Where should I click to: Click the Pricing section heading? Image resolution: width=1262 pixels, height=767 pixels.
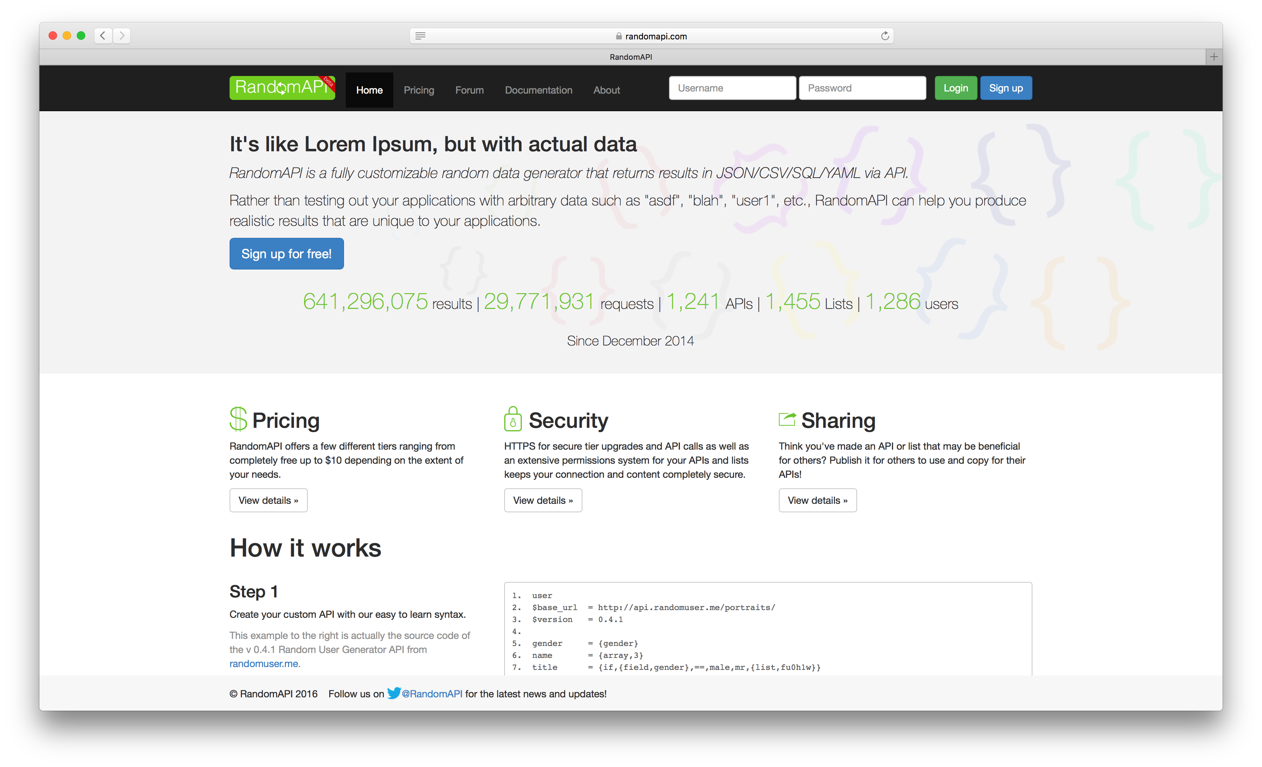click(286, 420)
